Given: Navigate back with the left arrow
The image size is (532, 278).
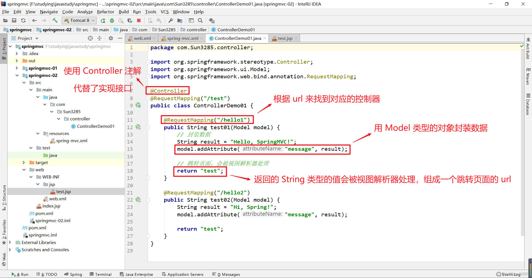Looking at the screenshot, I should pos(34,20).
